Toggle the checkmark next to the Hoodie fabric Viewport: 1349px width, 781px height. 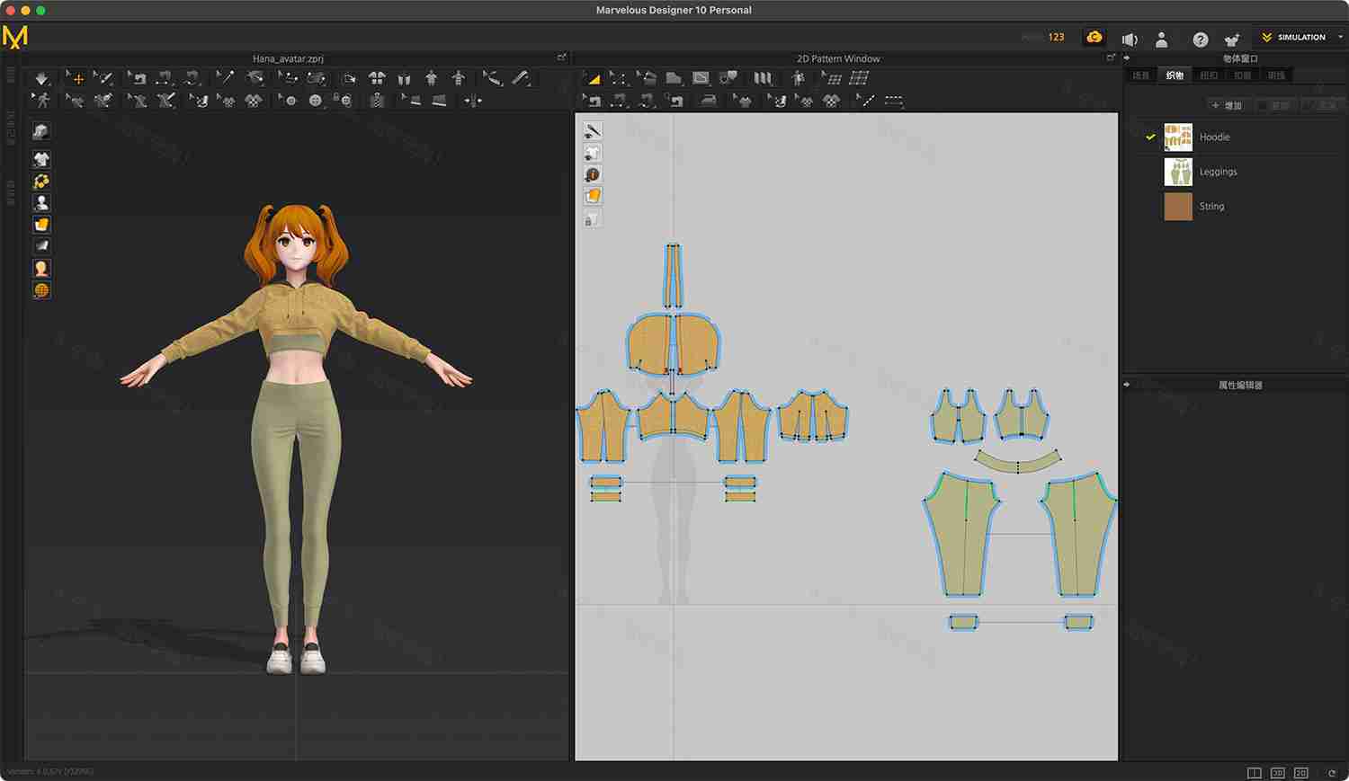[1149, 137]
